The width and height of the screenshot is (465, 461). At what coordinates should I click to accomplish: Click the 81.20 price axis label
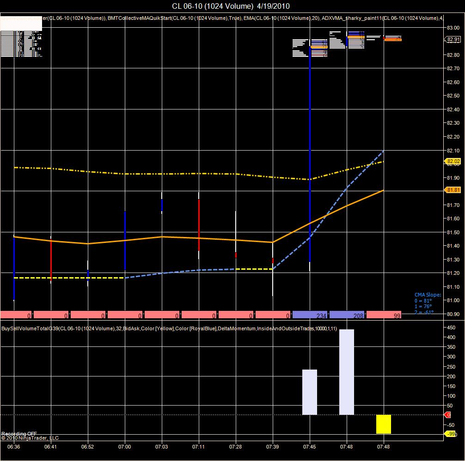(x=453, y=273)
